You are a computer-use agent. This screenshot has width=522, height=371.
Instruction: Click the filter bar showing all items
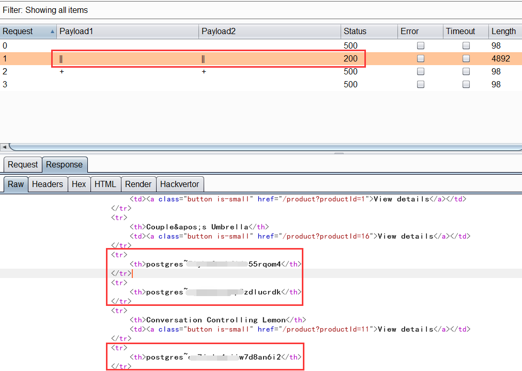tap(45, 10)
